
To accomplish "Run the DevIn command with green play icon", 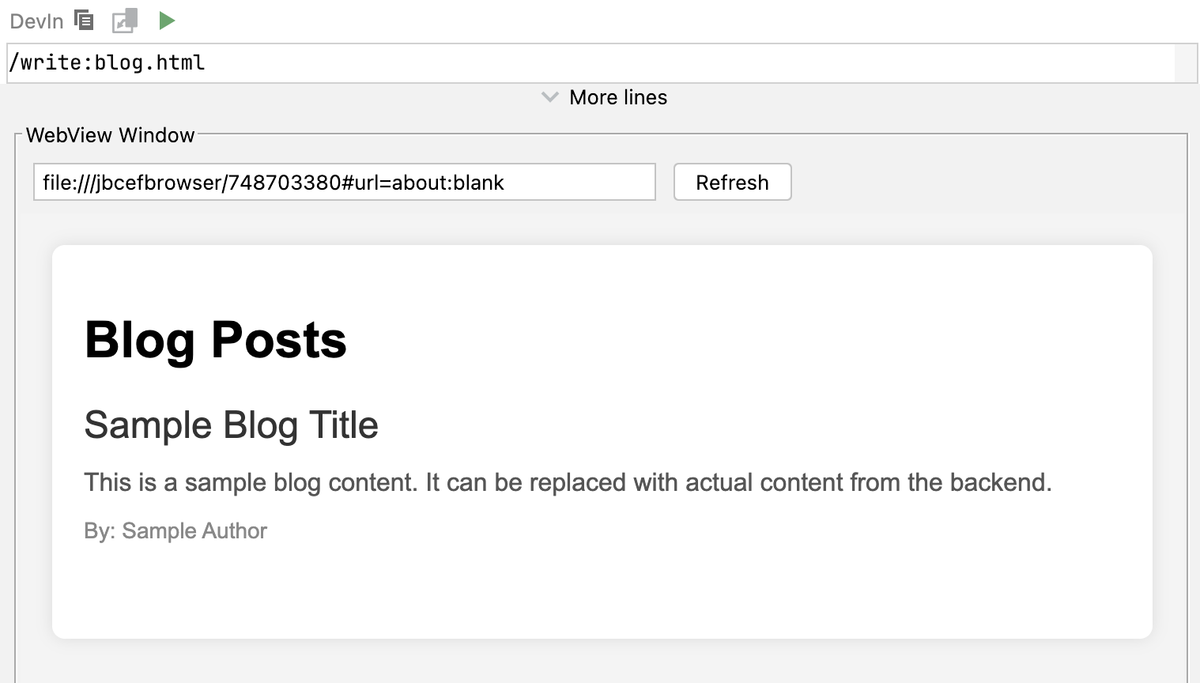I will tap(166, 21).
